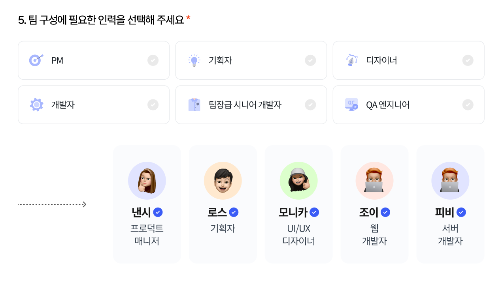Open the 모니카 UI/UX 디자이너 card
The width and height of the screenshot is (502, 290).
coord(298,204)
